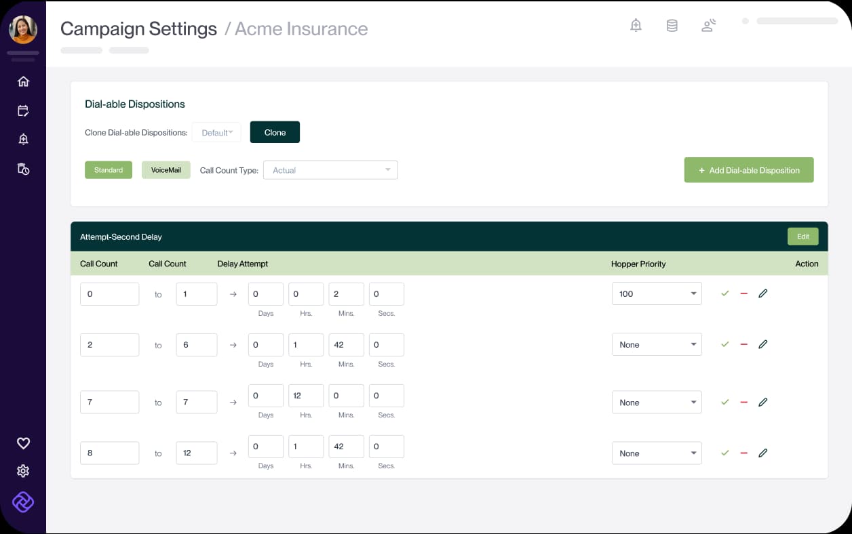Click the notification bell in top header
Image resolution: width=852 pixels, height=534 pixels.
(636, 26)
